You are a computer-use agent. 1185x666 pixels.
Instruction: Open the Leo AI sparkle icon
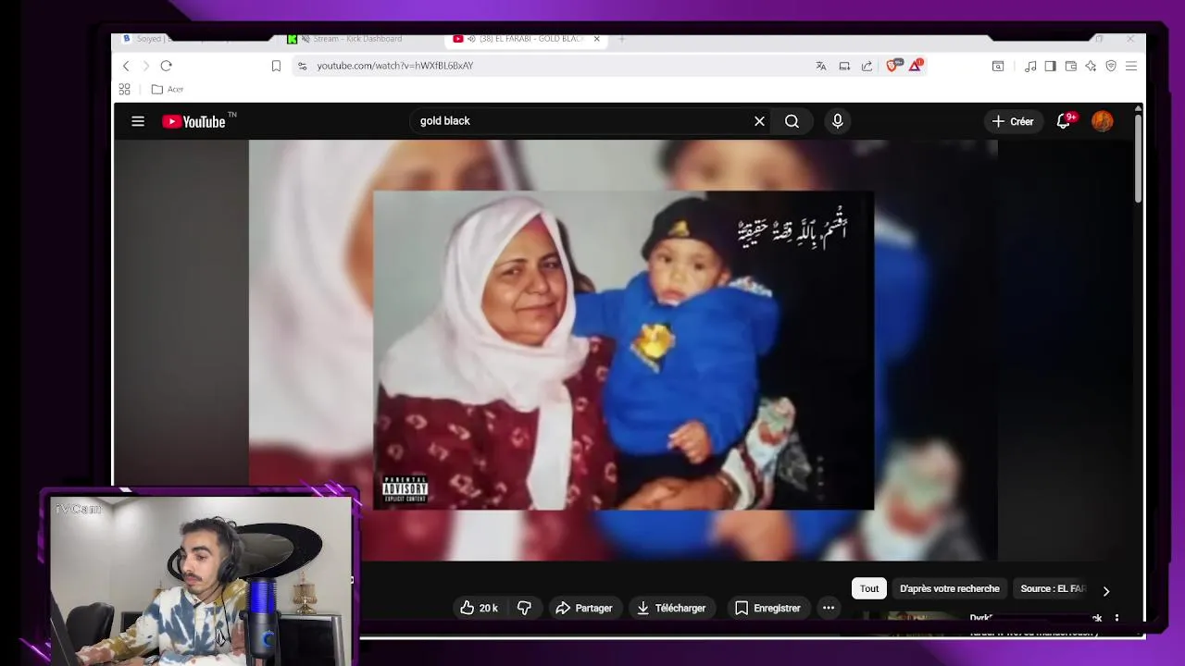[1091, 66]
